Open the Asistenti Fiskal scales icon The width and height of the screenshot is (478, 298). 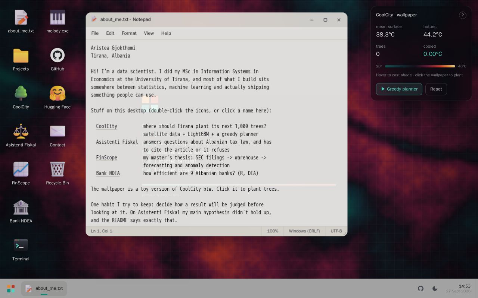pos(21,136)
